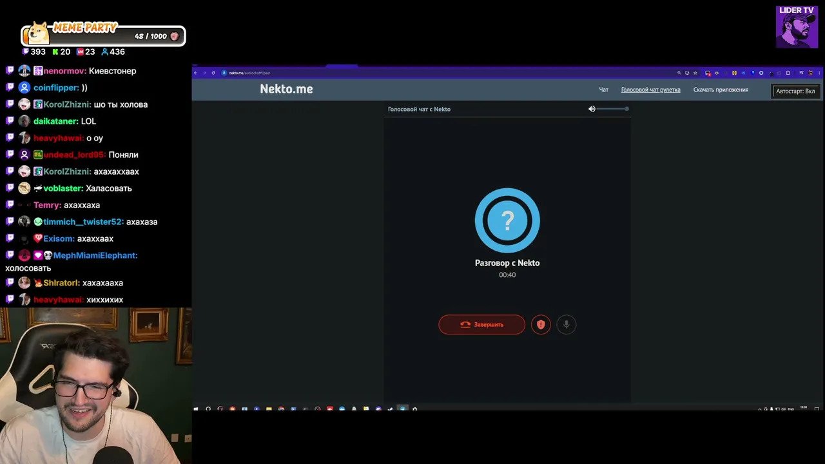Toggle the microphone mute button
The width and height of the screenshot is (825, 464).
[x=567, y=325]
